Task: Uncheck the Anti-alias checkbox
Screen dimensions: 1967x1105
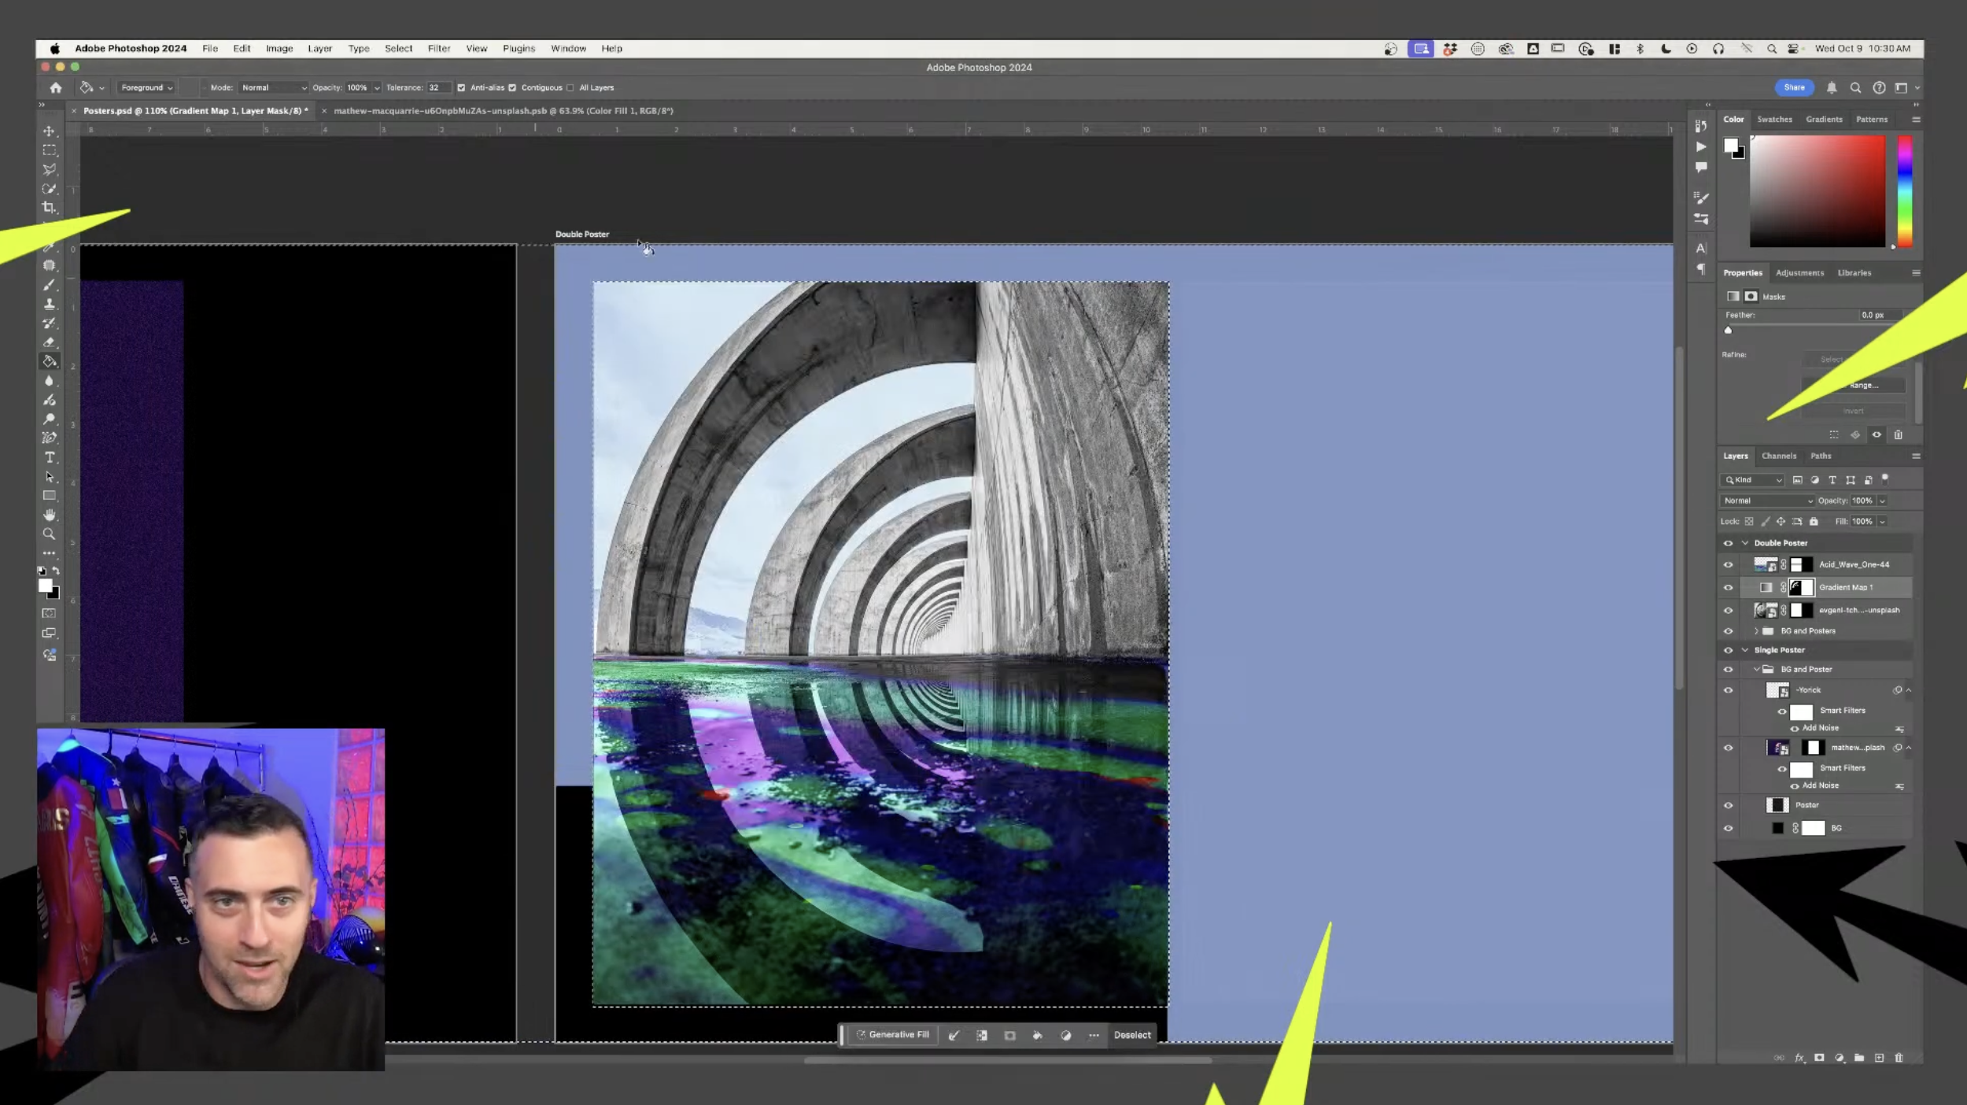Action: 462,88
